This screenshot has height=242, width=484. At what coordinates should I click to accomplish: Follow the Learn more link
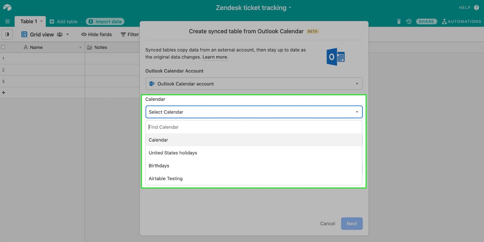click(215, 57)
